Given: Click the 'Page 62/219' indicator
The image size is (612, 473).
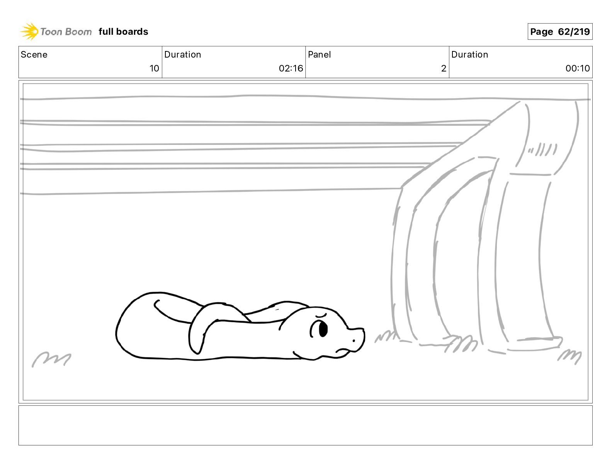Looking at the screenshot, I should click(x=560, y=32).
